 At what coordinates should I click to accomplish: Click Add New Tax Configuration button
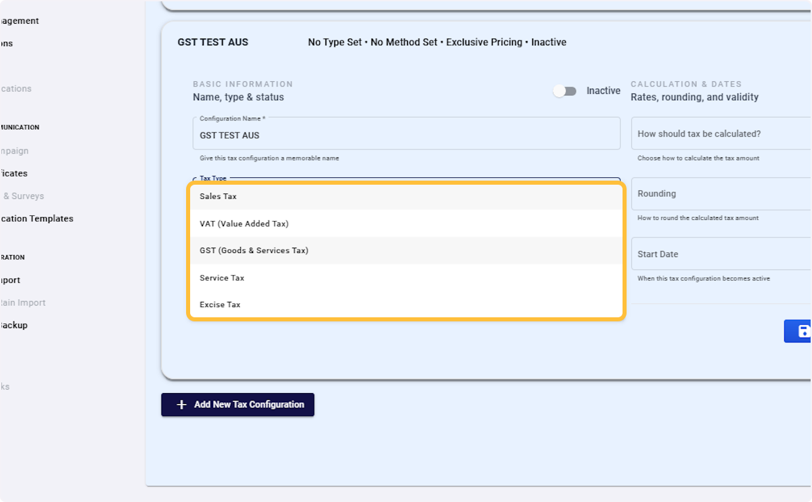click(238, 405)
